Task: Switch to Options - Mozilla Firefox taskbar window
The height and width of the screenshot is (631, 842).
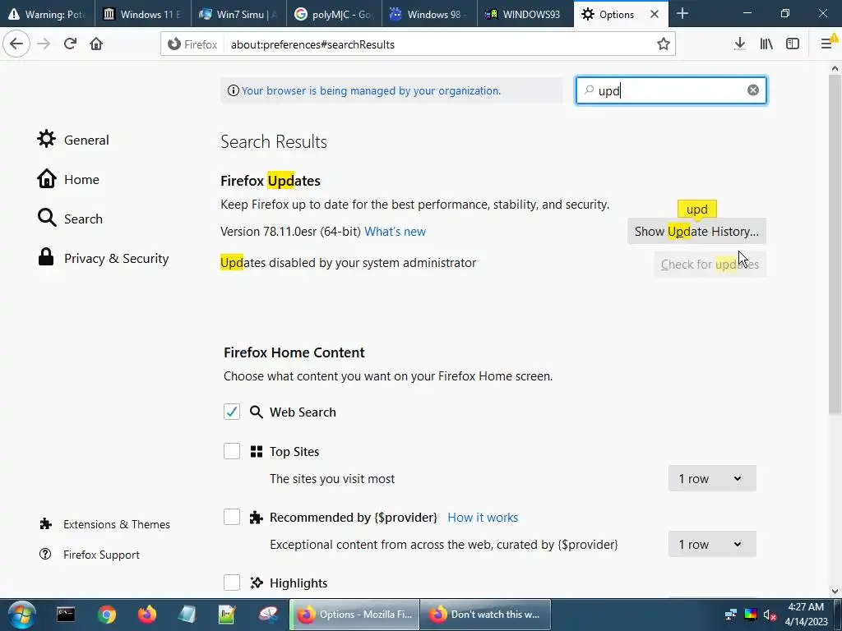Action: [x=354, y=615]
